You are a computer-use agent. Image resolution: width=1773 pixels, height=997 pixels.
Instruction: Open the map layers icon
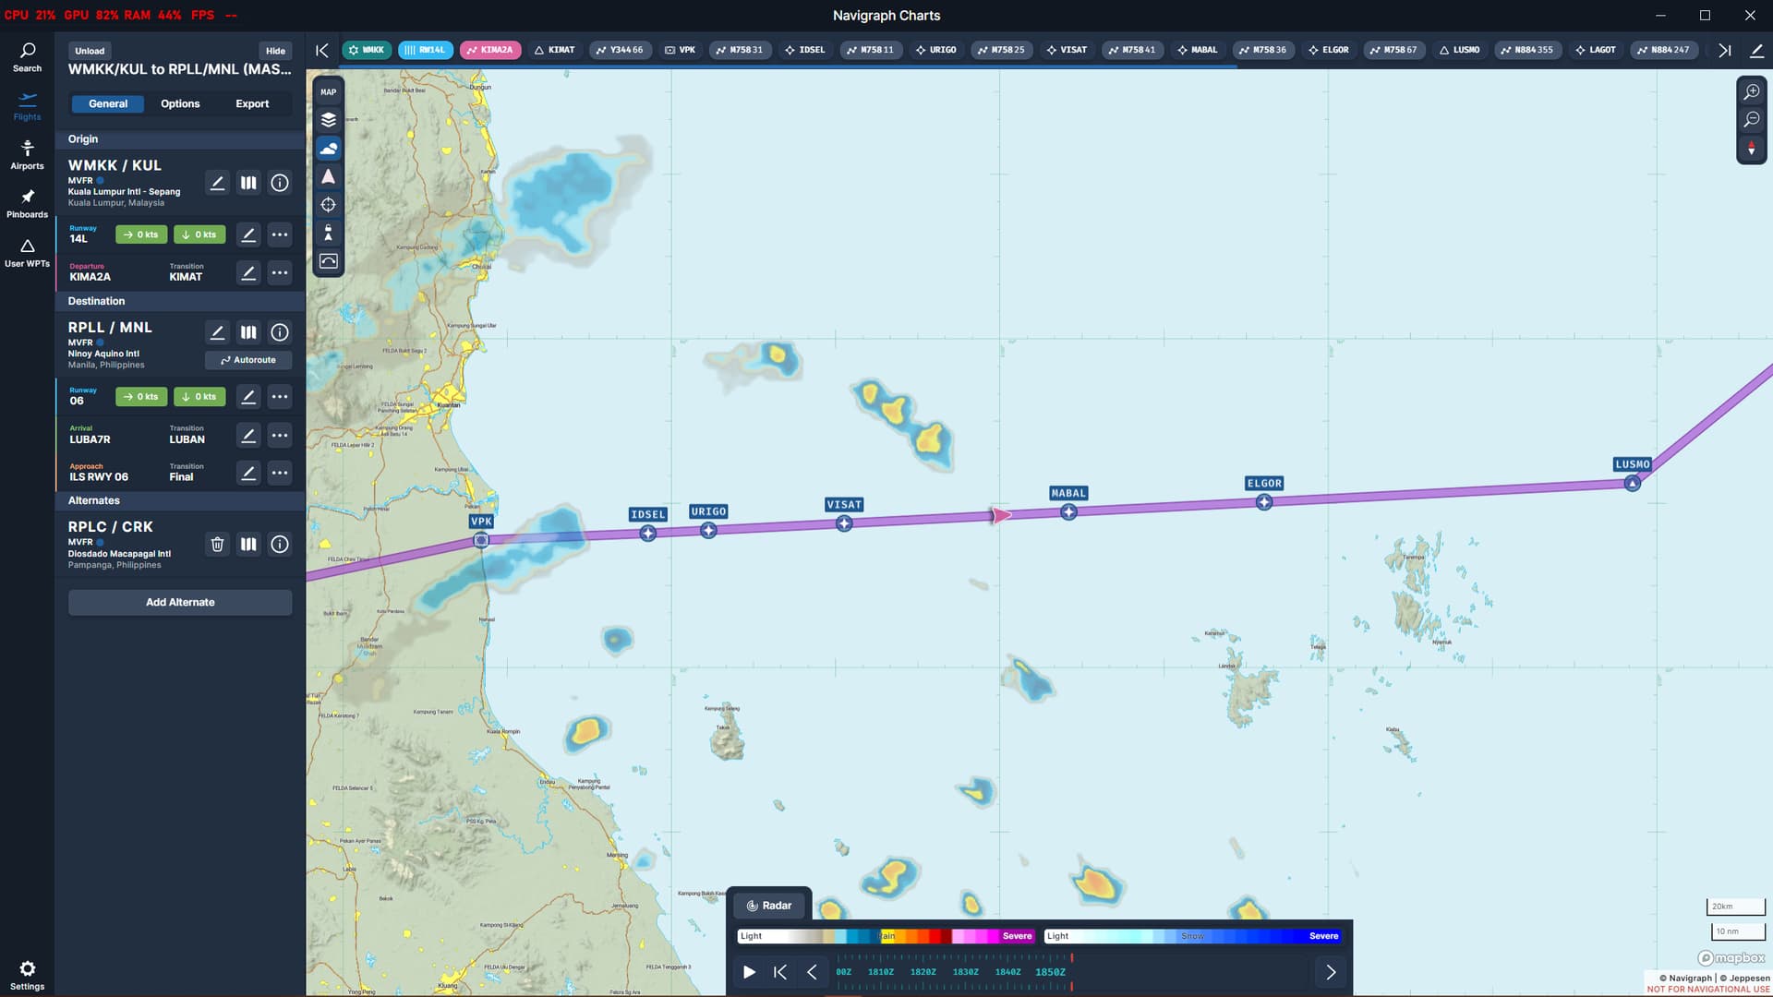point(328,120)
